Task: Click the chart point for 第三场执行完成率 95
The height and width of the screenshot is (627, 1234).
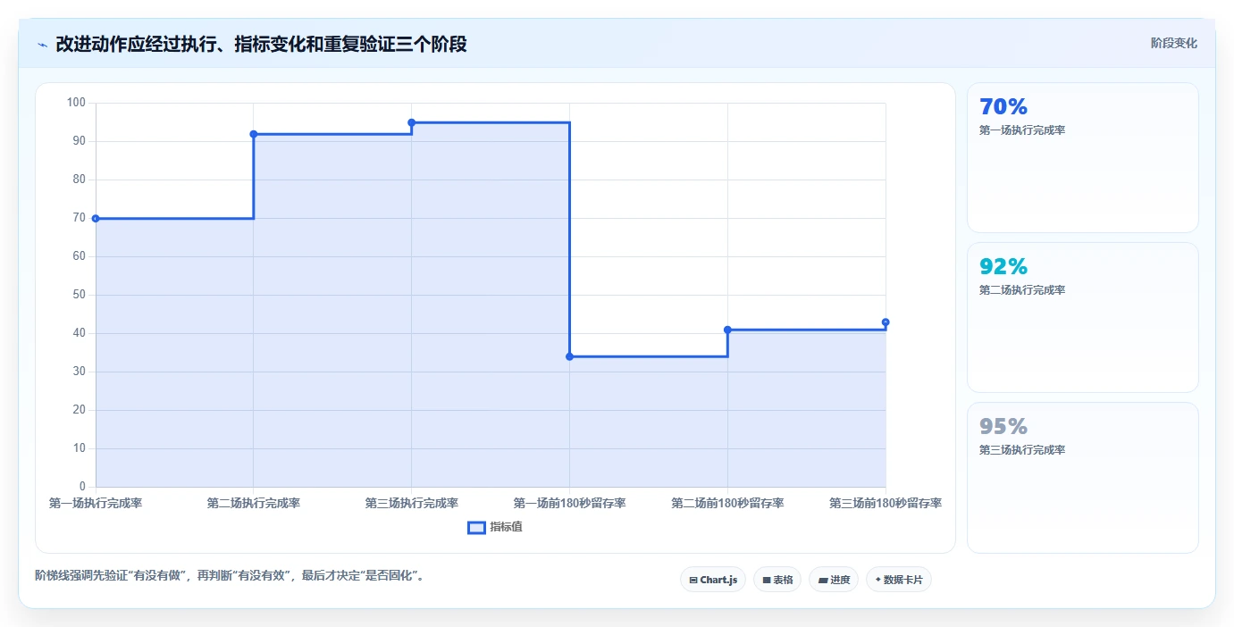Action: (x=412, y=122)
